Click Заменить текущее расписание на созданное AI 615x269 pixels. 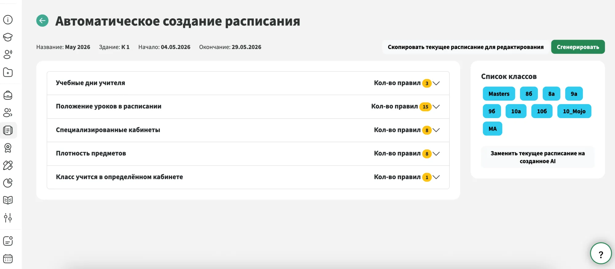538,157
